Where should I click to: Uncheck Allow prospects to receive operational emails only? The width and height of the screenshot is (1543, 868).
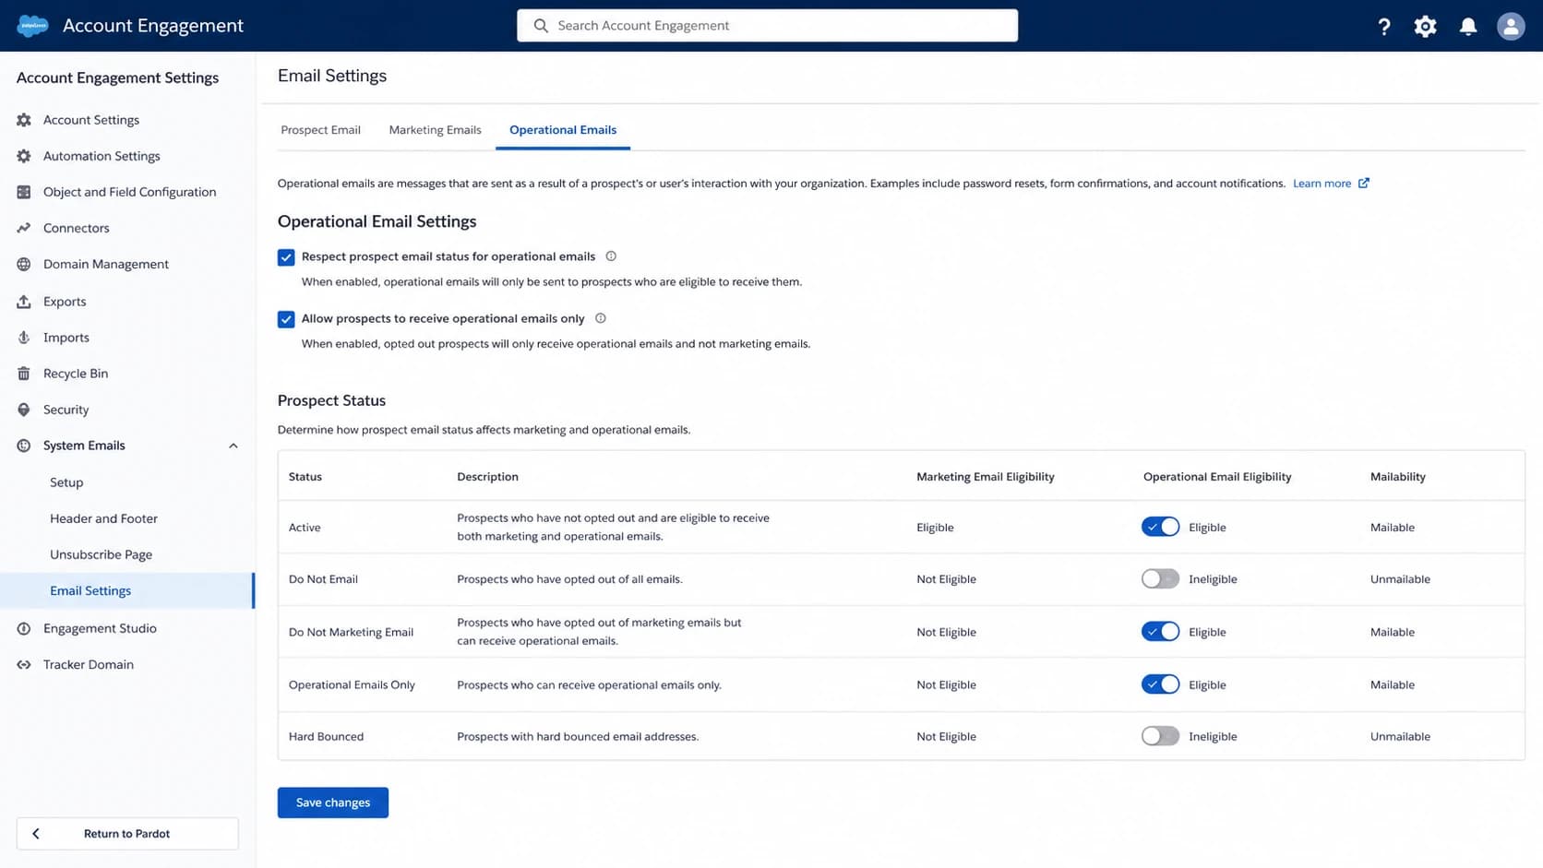click(x=286, y=319)
